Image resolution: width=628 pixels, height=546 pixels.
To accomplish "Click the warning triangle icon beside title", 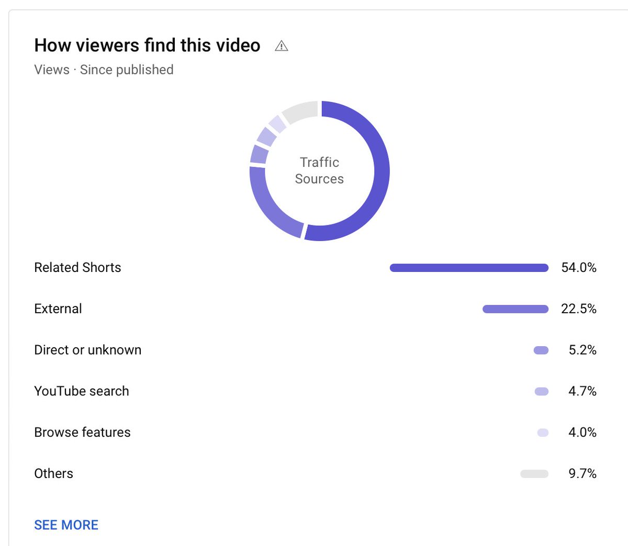I will pos(282,46).
